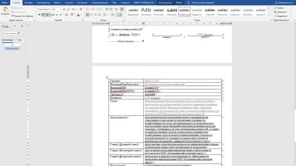This screenshot has width=296, height=166.
Task: Align text to the right
Action: pyautogui.click(x=96, y=15)
